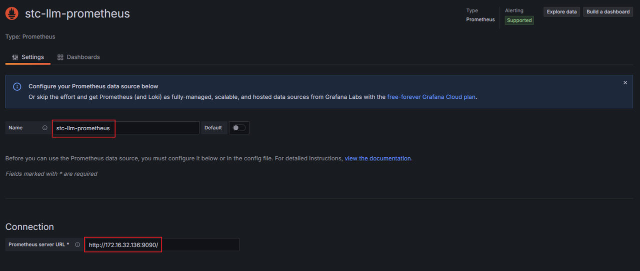This screenshot has height=271, width=640.
Task: Click the Prometheus flame logo icon
Action: [12, 13]
